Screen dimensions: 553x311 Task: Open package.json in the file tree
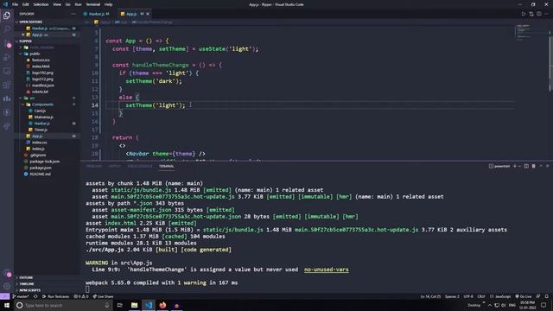tap(41, 168)
